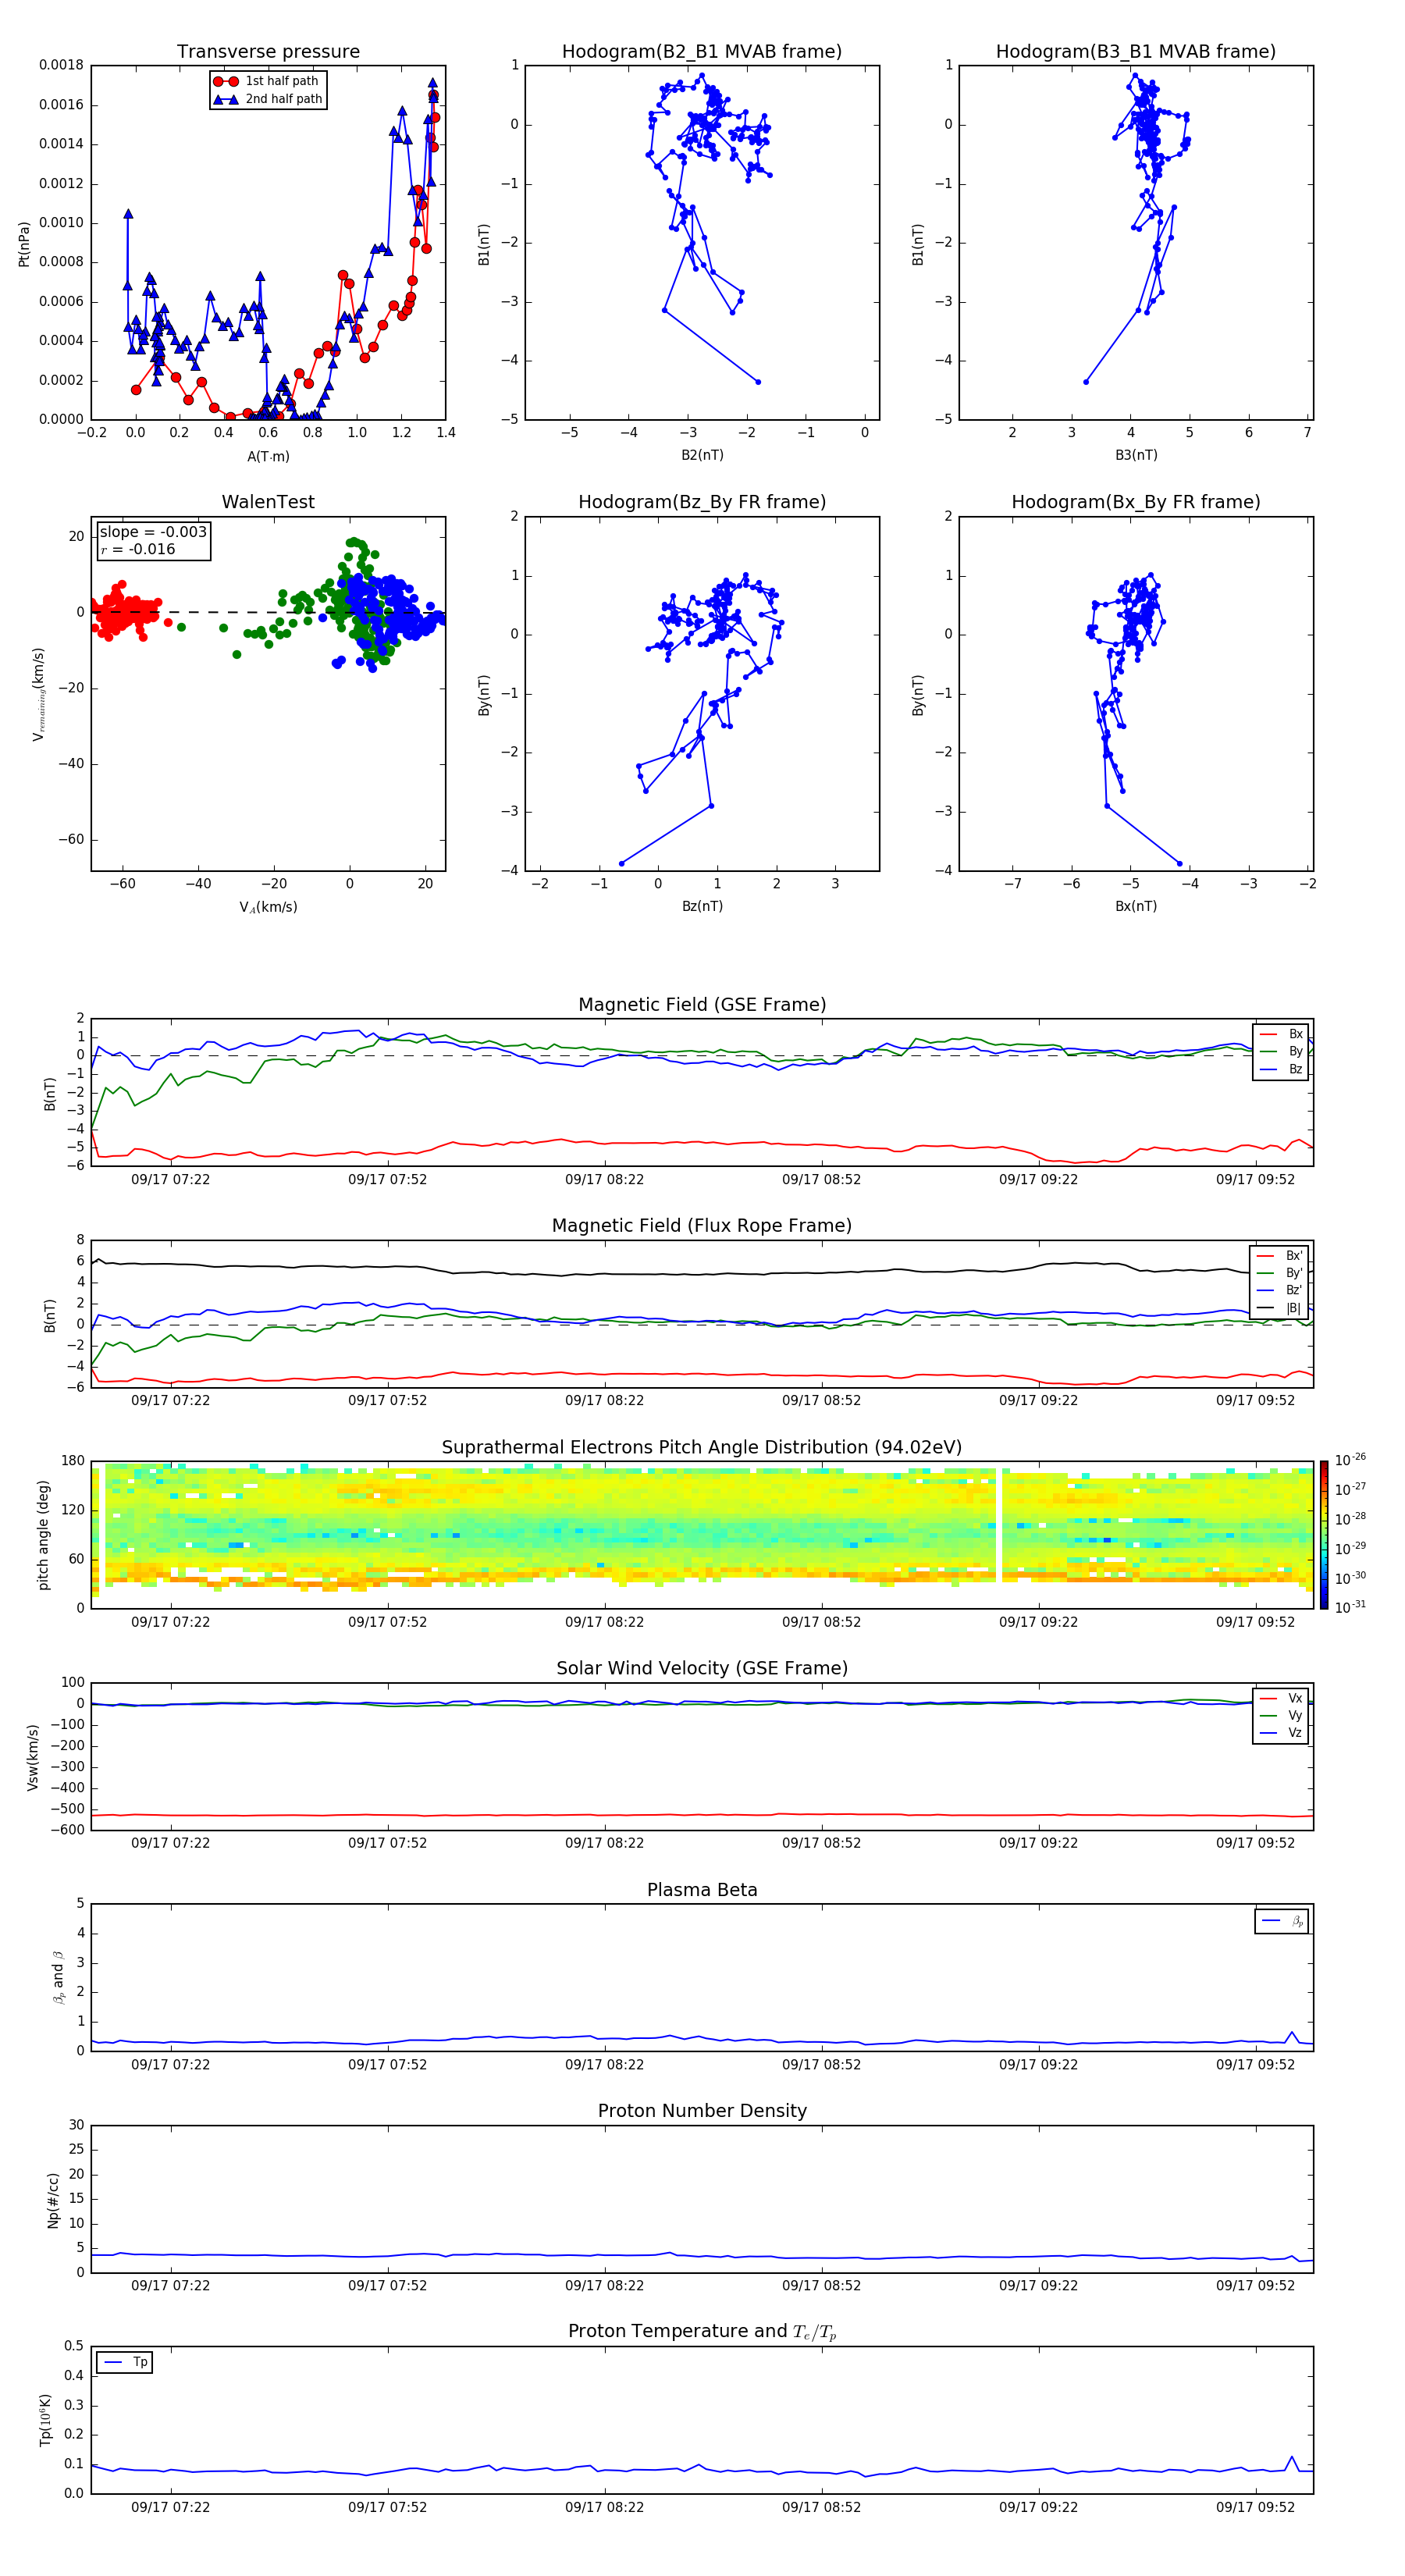
Task: Select |B| in the Flux Rope legend
Action: click(x=1280, y=1308)
